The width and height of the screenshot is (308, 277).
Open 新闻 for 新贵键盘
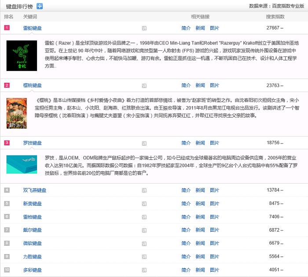click(200, 203)
